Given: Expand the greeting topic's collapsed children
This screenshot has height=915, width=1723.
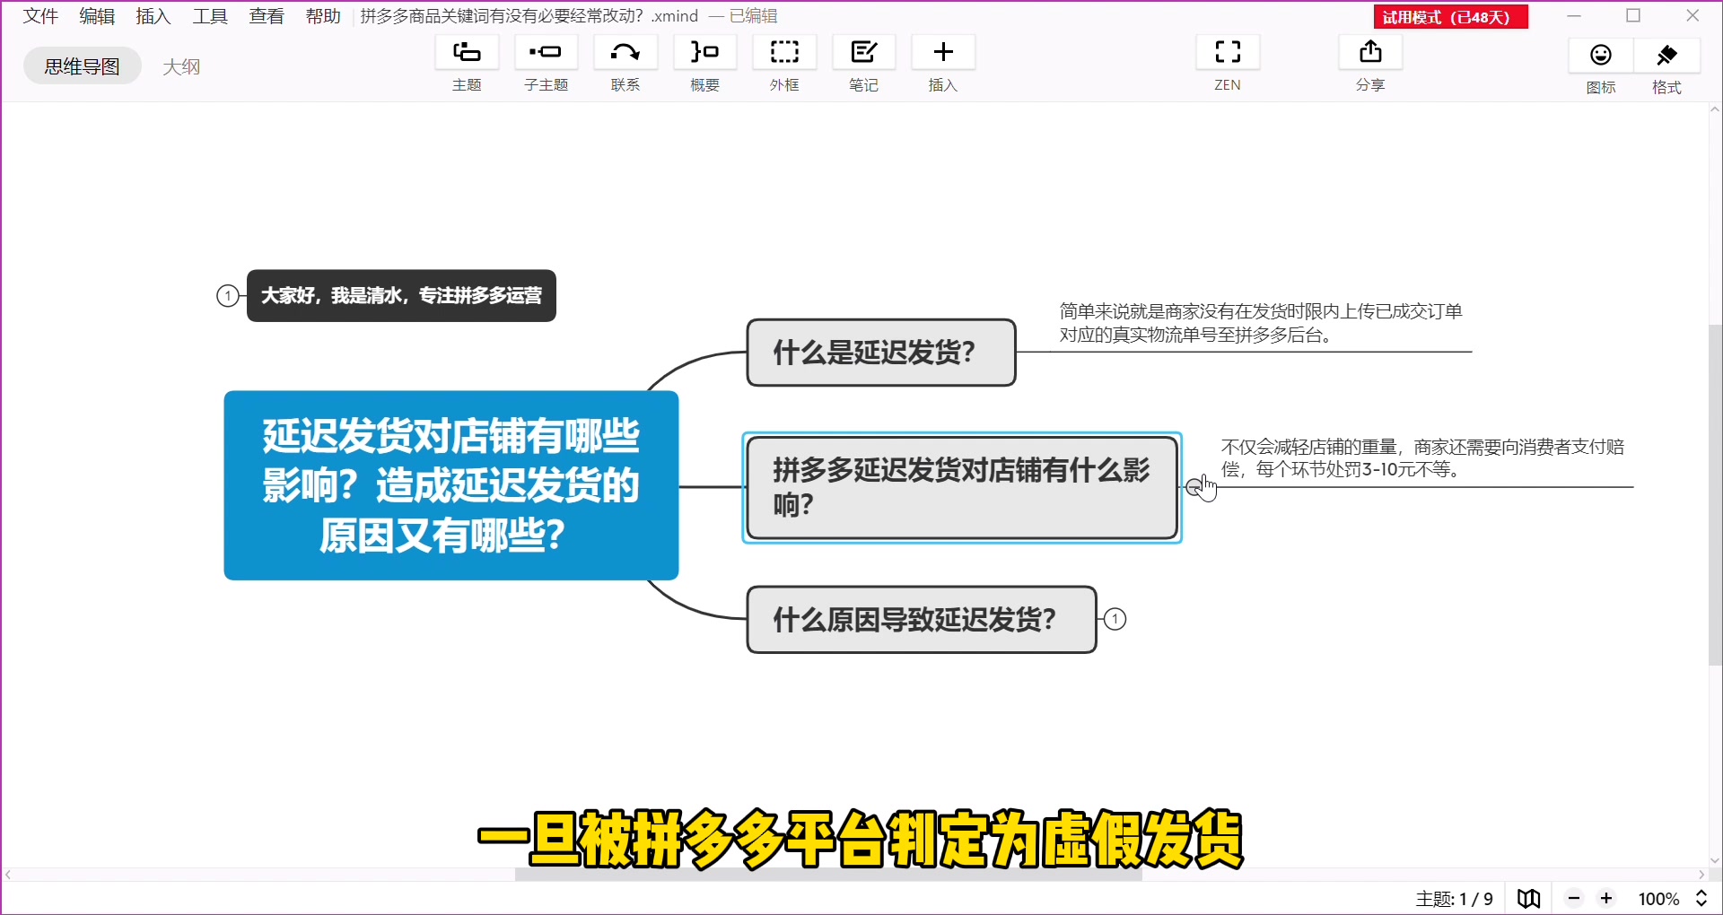Looking at the screenshot, I should coord(228,295).
